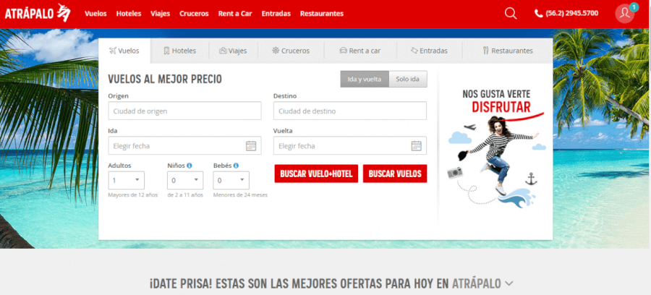Click the suitcase icon on Viajes tab
This screenshot has height=295, width=651.
click(x=223, y=51)
